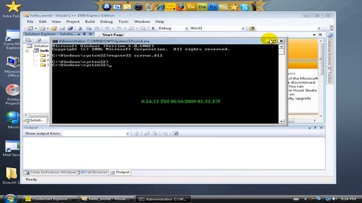Click the Save toolbar icon

click(62, 28)
